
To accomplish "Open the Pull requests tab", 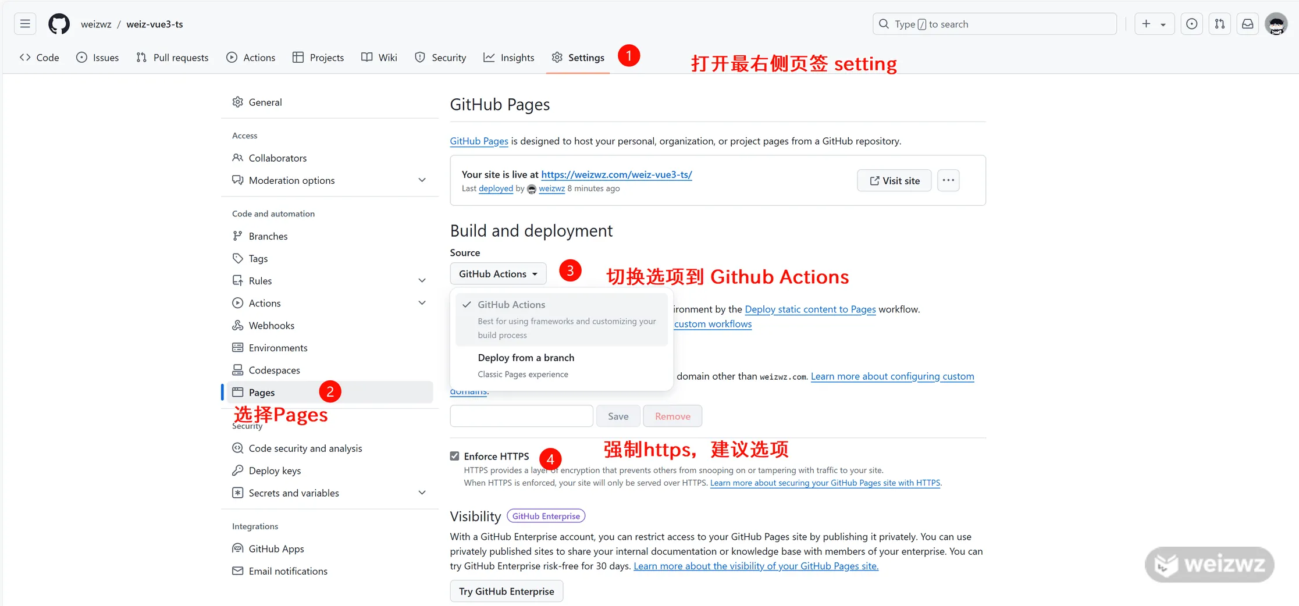I will (173, 58).
